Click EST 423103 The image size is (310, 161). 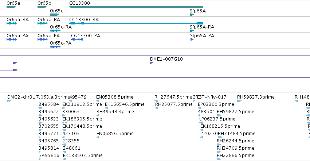click(64, 137)
